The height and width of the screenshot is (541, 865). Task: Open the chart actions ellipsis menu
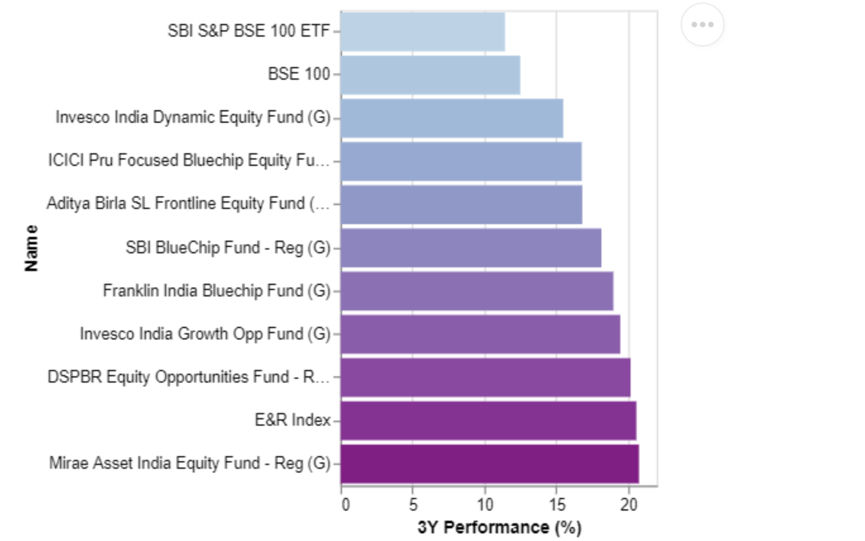point(702,24)
